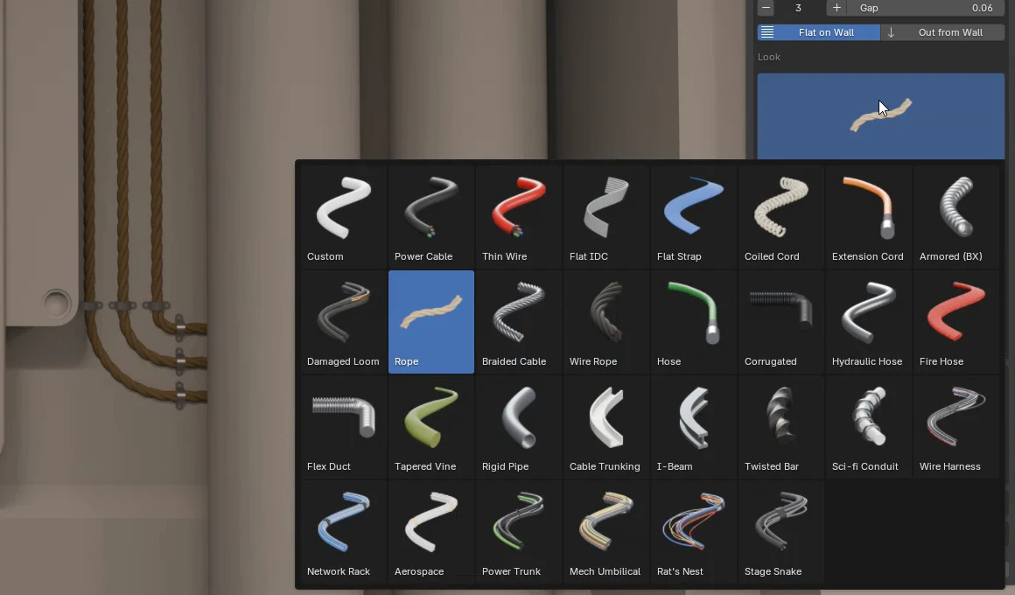
Task: Choose the Corrugated preset
Action: coord(780,322)
